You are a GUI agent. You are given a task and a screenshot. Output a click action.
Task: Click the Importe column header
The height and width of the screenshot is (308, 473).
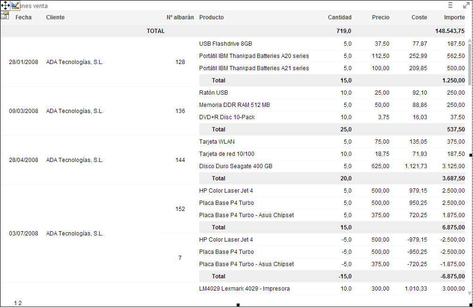click(454, 17)
